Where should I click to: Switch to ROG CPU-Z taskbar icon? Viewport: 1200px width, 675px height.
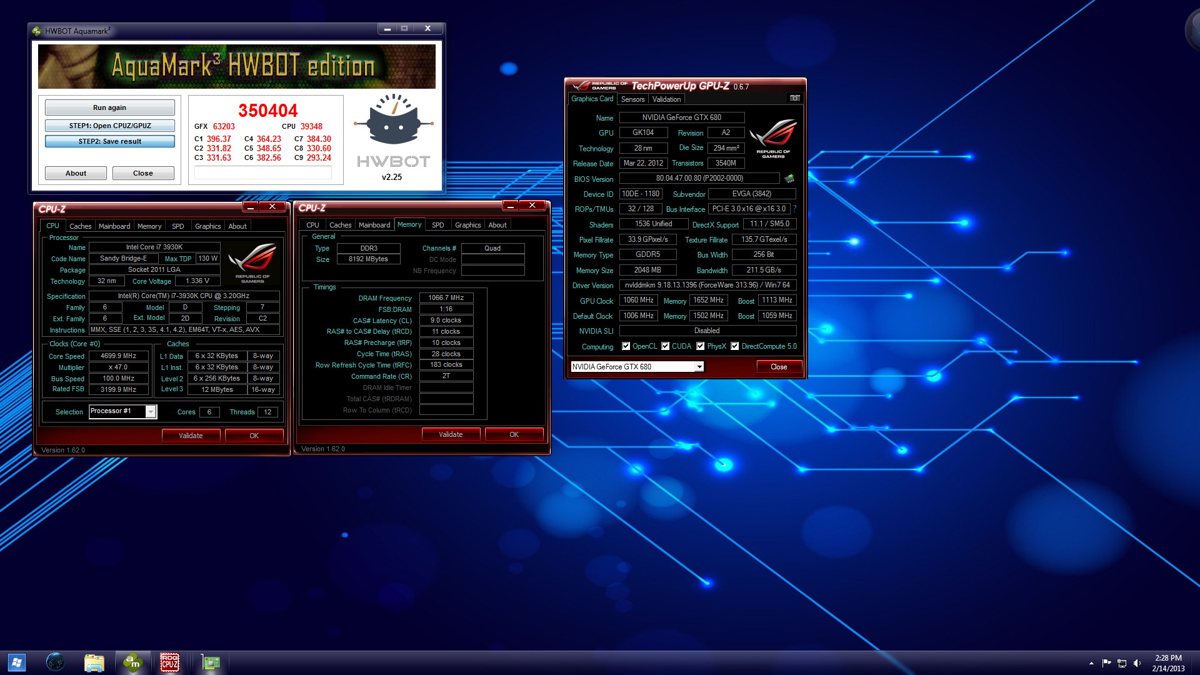[170, 662]
